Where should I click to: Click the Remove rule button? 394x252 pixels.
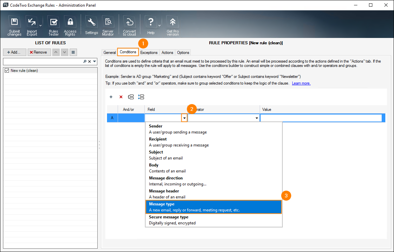point(39,52)
